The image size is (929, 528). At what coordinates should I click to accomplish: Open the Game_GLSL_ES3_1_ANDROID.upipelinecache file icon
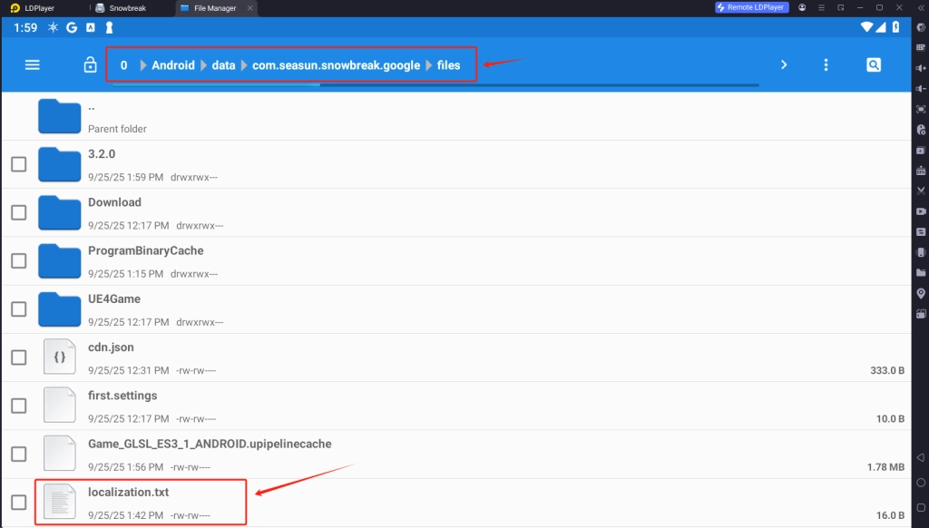pyautogui.click(x=59, y=454)
